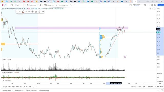
Task: Set time range to YTD
Action: click(21, 86)
